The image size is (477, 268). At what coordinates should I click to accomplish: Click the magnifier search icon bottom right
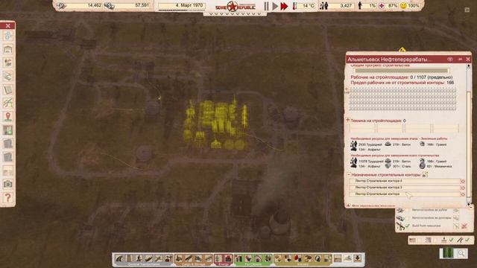[x=462, y=253]
